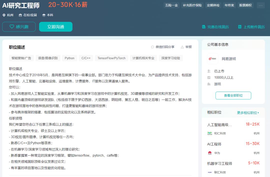Screen dimensions: 270x177
Task: Click the 立即沟通 button
Action: pyautogui.click(x=56, y=27)
